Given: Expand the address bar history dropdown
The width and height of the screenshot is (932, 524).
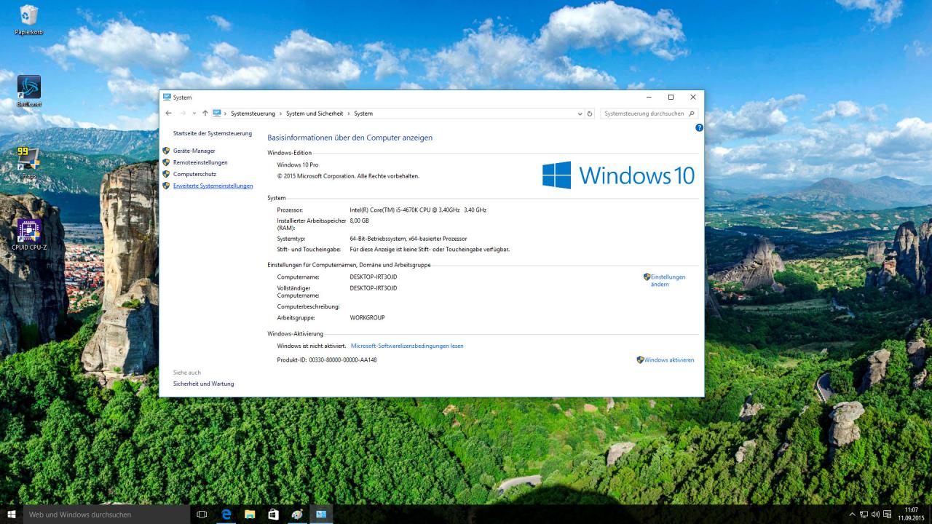Looking at the screenshot, I should [580, 114].
